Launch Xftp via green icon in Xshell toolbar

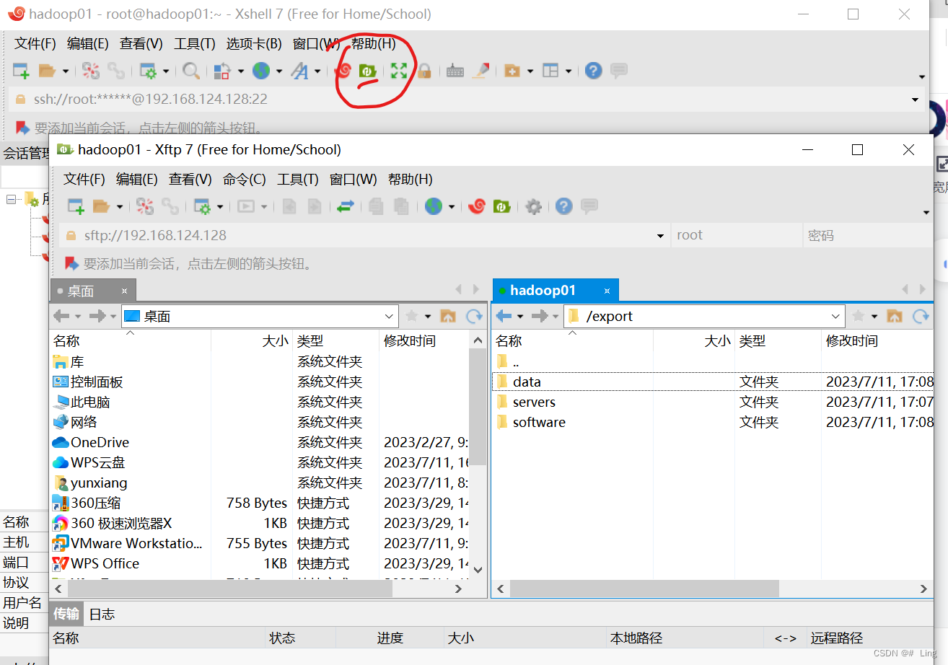tap(369, 71)
